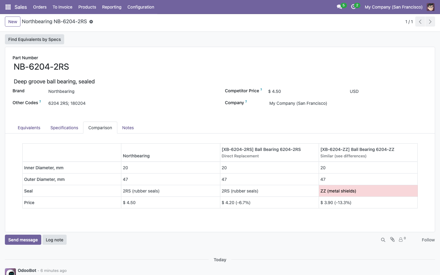
Task: Open the apps grid menu icon
Action: coord(8,7)
